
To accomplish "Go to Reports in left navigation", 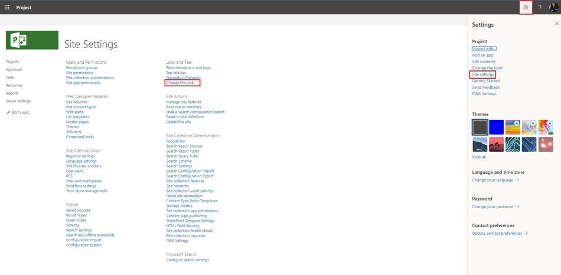I will tap(12, 93).
